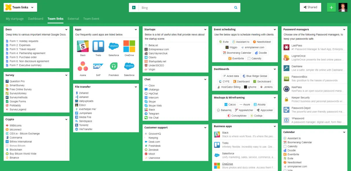Open the SurveyMonkey link
Viewport: 351px width, 171px height.
18,94
